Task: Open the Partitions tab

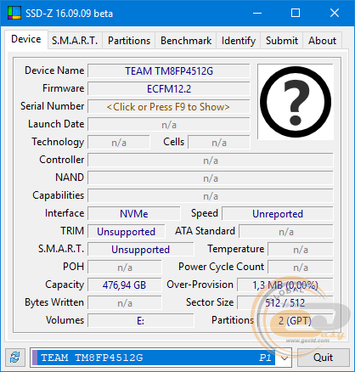Action: coord(129,41)
